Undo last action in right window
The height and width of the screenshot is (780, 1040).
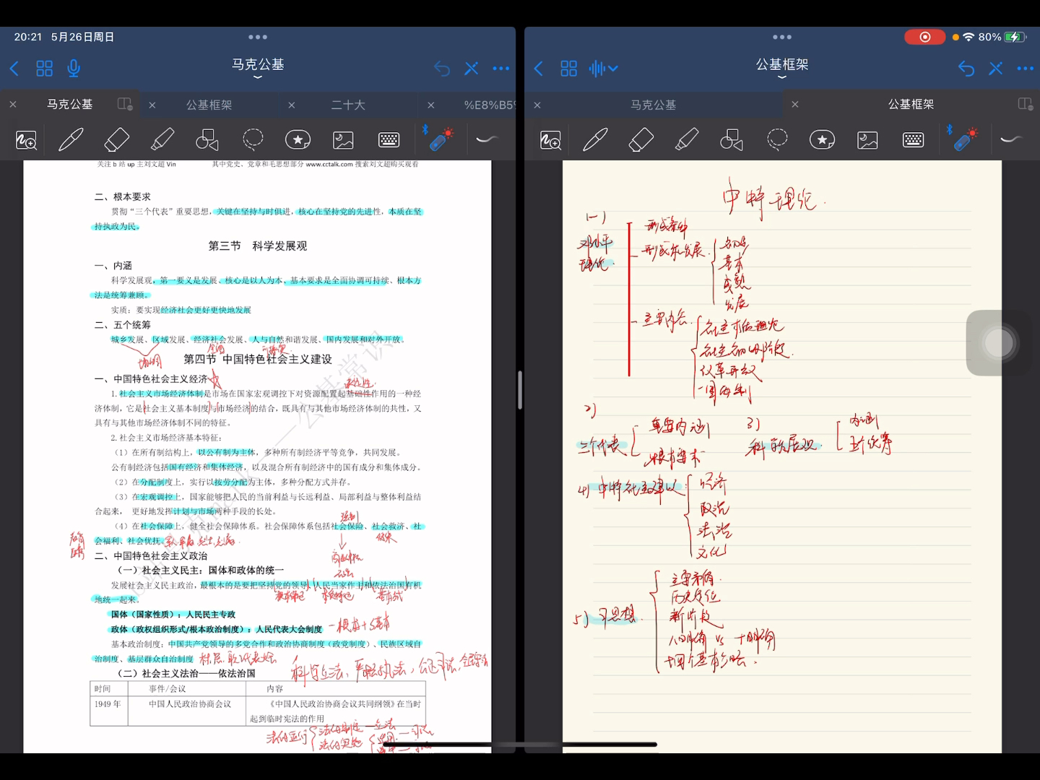pyautogui.click(x=966, y=69)
